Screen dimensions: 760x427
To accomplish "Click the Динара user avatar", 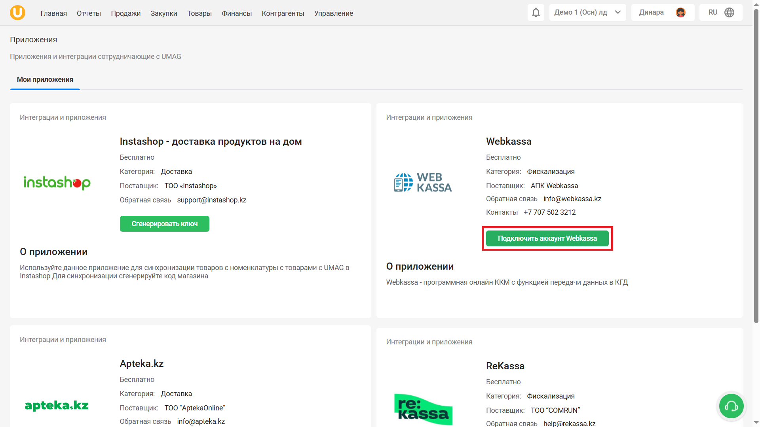I will point(680,13).
